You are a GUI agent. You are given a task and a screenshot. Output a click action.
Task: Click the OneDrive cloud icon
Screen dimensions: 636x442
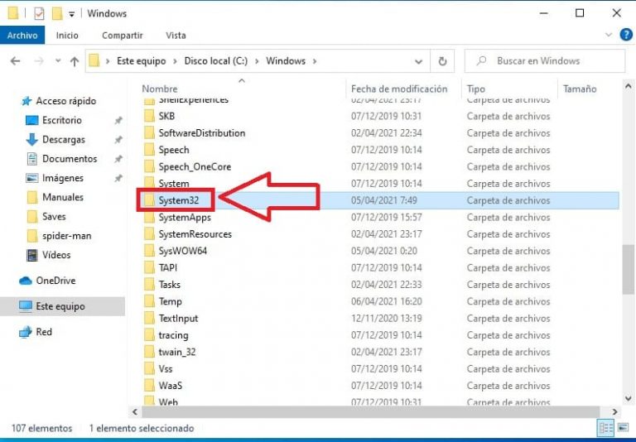(x=26, y=281)
